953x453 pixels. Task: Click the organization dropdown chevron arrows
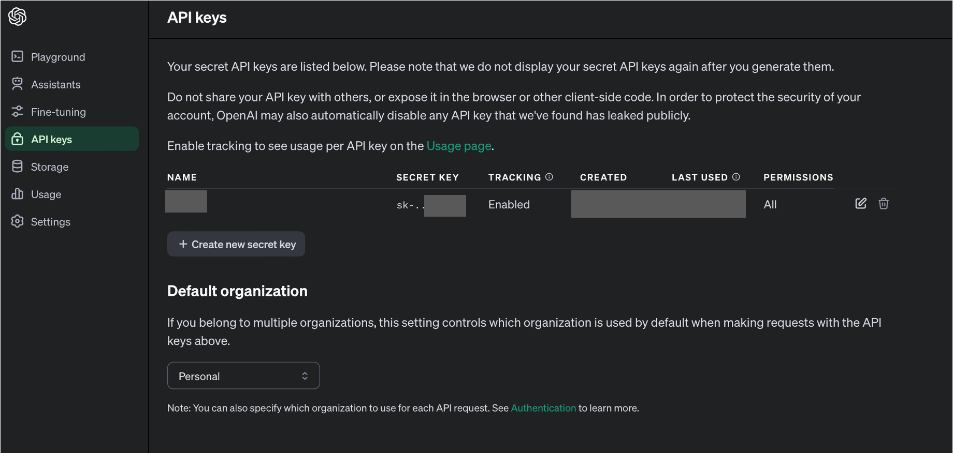coord(305,376)
